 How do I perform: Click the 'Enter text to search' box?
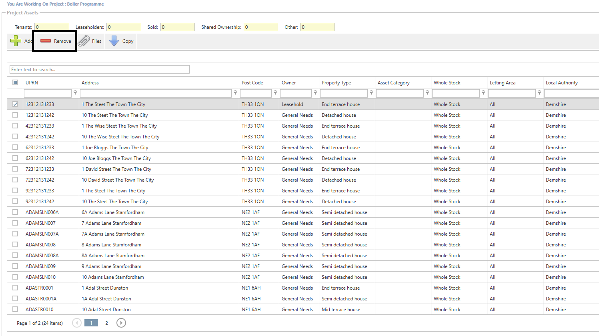[x=99, y=70]
